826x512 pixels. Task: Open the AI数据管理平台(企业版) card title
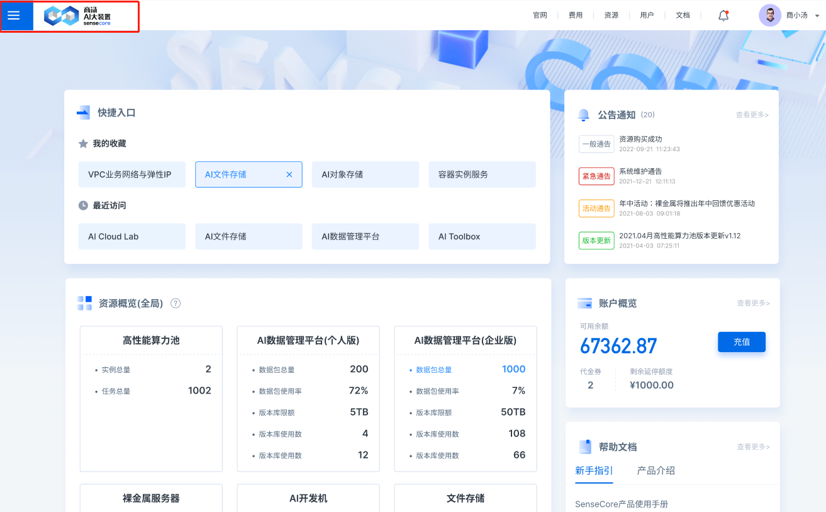coord(466,340)
